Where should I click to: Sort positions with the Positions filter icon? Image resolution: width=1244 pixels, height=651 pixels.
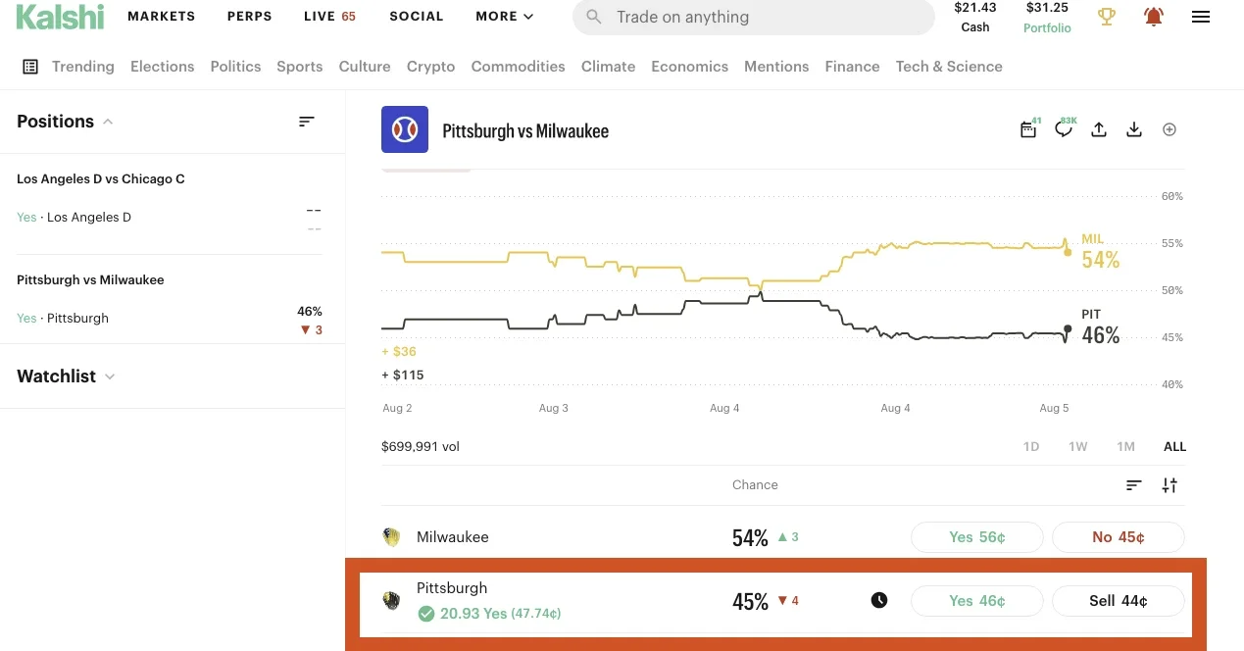pyautogui.click(x=307, y=122)
